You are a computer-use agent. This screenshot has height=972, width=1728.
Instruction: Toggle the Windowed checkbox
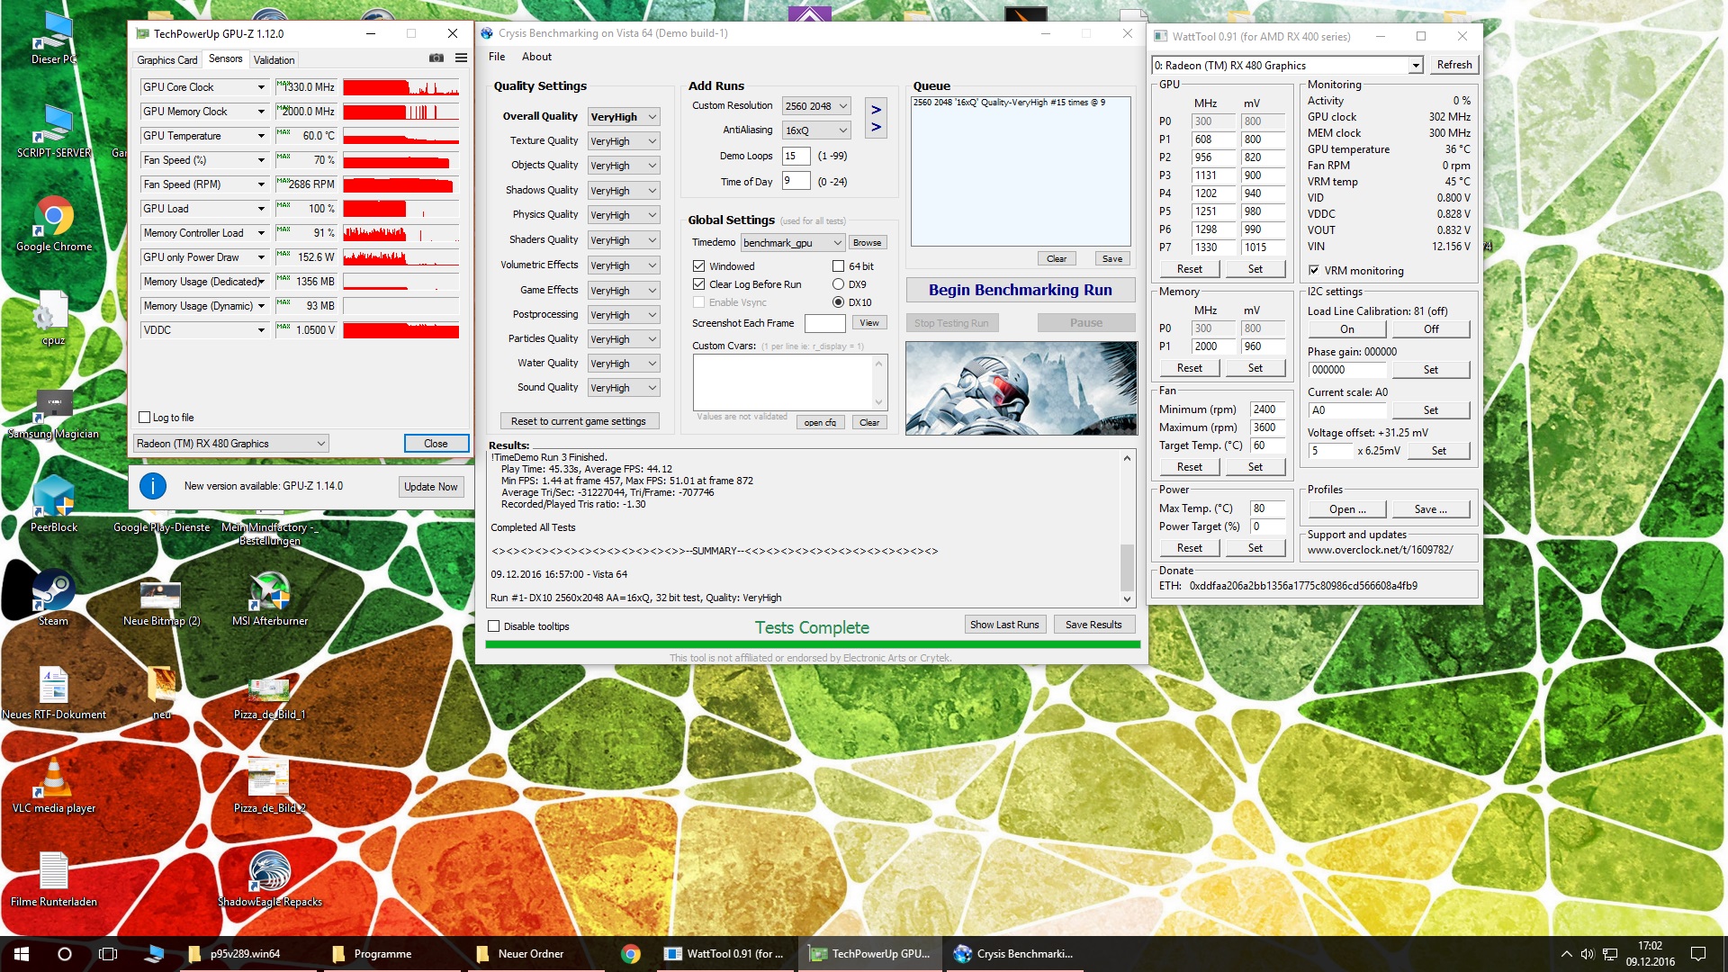pyautogui.click(x=699, y=266)
